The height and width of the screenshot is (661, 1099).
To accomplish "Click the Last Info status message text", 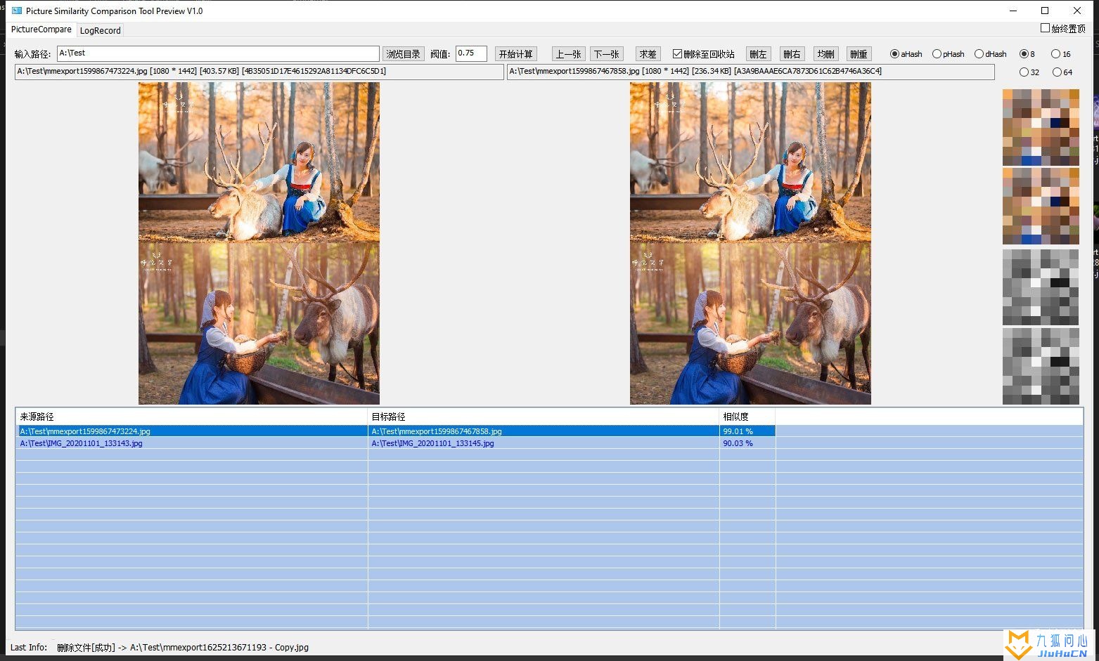I will click(x=183, y=648).
